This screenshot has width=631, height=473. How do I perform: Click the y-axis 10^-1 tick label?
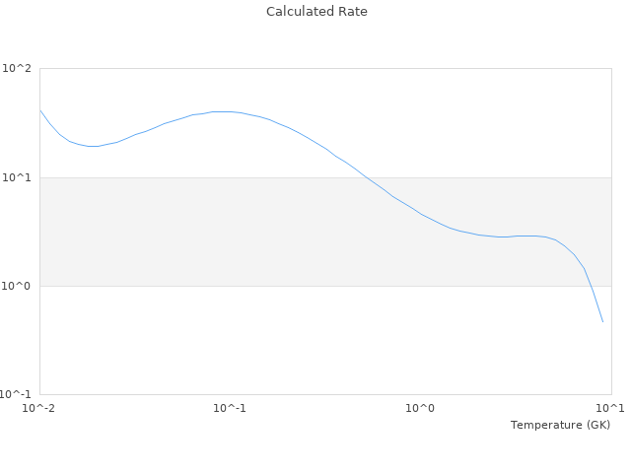click(15, 394)
